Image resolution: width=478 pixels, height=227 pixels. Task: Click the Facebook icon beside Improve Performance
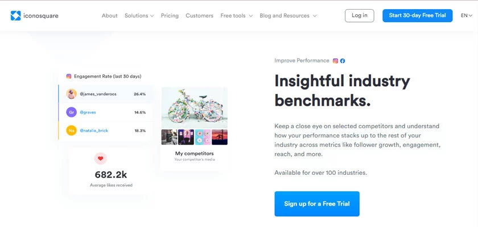(343, 61)
